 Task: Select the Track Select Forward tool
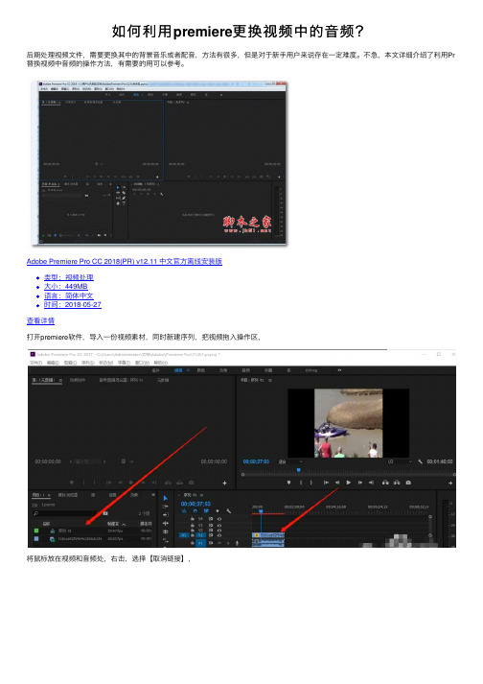click(x=166, y=507)
